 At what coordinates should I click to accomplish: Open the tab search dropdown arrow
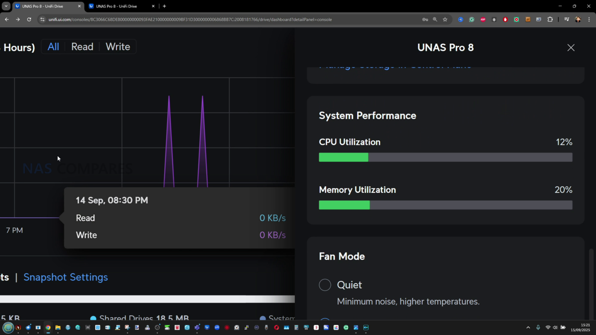6,6
